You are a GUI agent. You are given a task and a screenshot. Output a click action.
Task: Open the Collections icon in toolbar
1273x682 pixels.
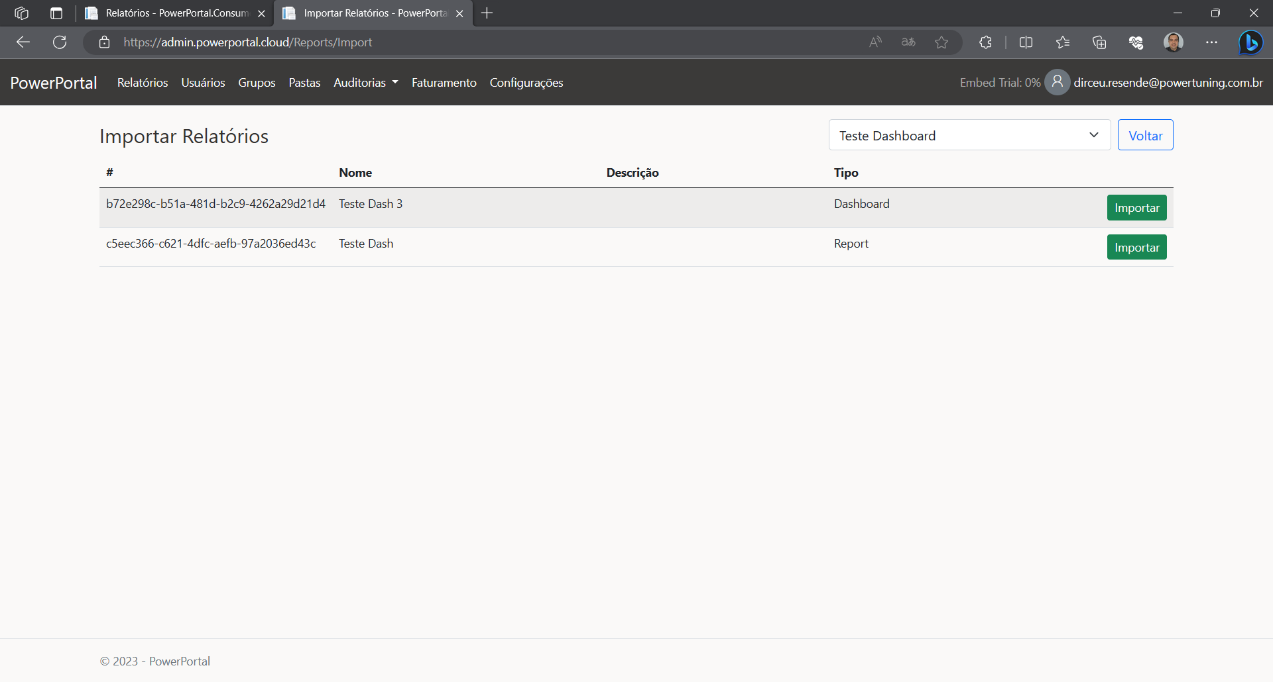click(1099, 42)
